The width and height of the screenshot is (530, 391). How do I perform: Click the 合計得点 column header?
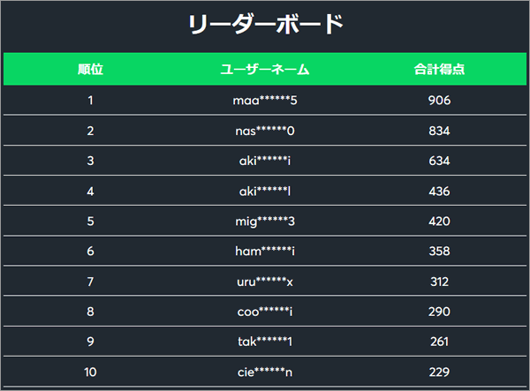pyautogui.click(x=439, y=69)
